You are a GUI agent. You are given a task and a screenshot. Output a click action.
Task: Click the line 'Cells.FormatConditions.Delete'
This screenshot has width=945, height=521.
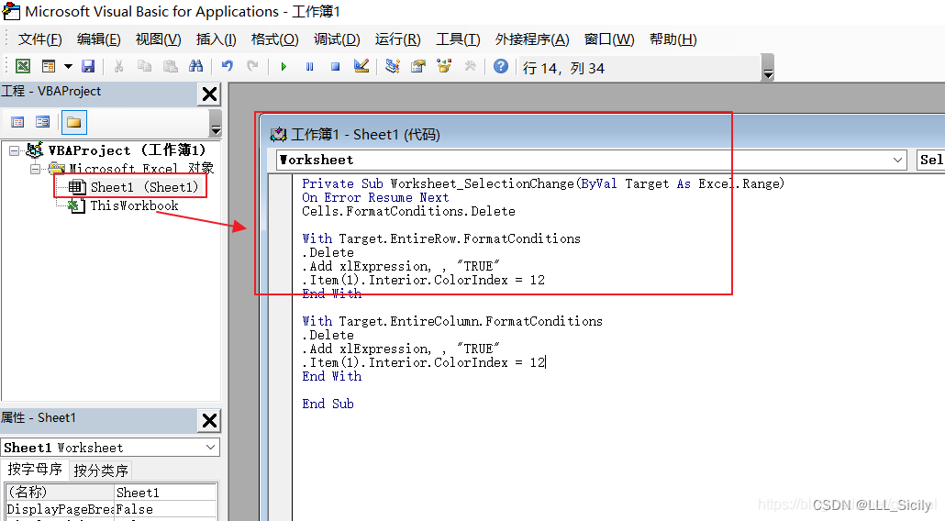click(x=408, y=211)
